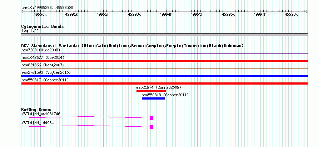Viewport: 318px width, 147px height.
Task: Select the nsv550818 short blue gain bar
Action: [153, 98]
